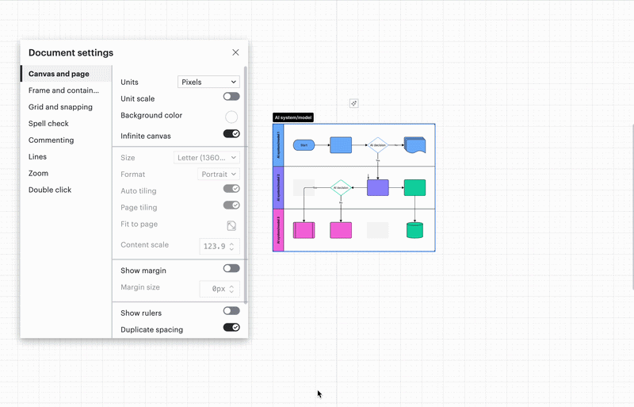Select the green database cylinder shape
Viewport: 634px width, 407px height.
pos(414,230)
